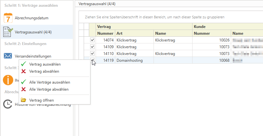The height and width of the screenshot is (136, 263).
Task: Click green checkmark beside Vertrag auswählen
Action: point(23,64)
